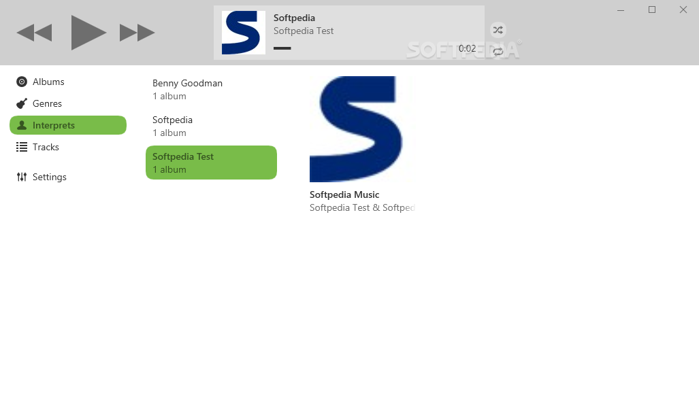699x408 pixels.
Task: Click the Settings sliders icon
Action: (21, 177)
